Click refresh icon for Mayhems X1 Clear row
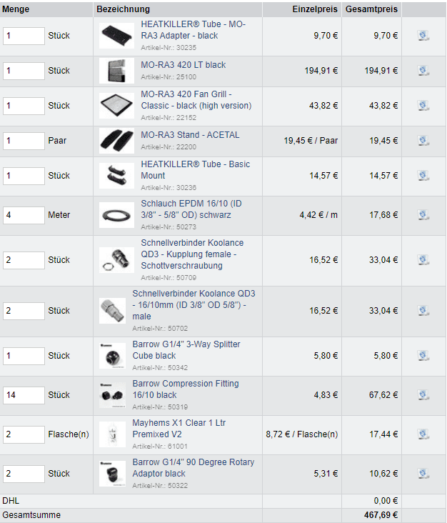The width and height of the screenshot is (447, 523). click(x=423, y=434)
